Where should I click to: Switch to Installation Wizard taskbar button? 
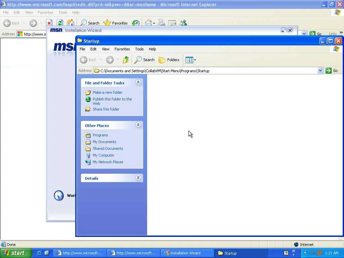pyautogui.click(x=186, y=253)
